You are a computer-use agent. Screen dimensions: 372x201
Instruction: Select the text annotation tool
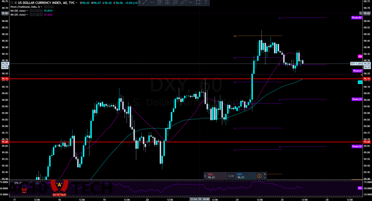pyautogui.click(x=206, y=3)
